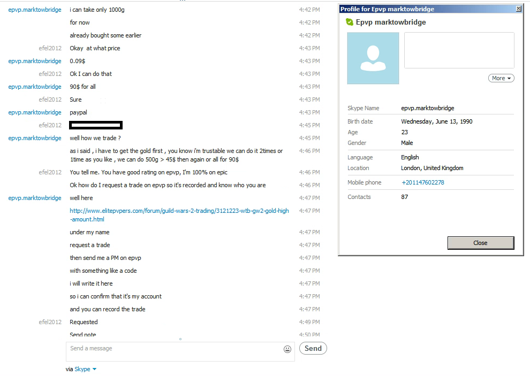The image size is (530, 376).
Task: Click the green status icon beside Epvp marktowbridge
Action: [x=350, y=22]
